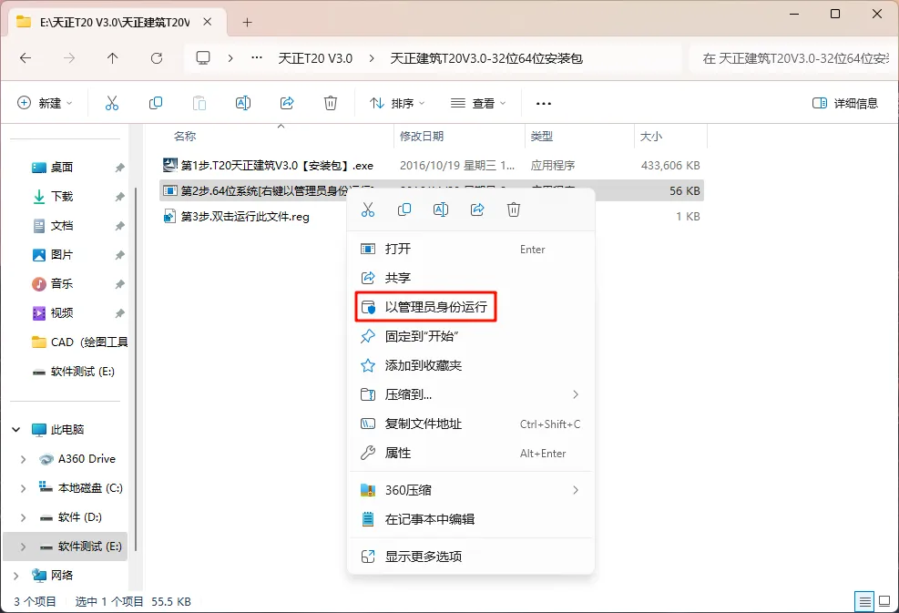
Task: Collapse the 此电脑 tree node
Action: coord(16,430)
